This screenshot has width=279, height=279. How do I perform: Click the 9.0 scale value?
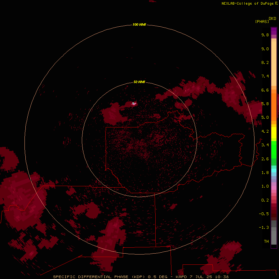(x=265, y=49)
